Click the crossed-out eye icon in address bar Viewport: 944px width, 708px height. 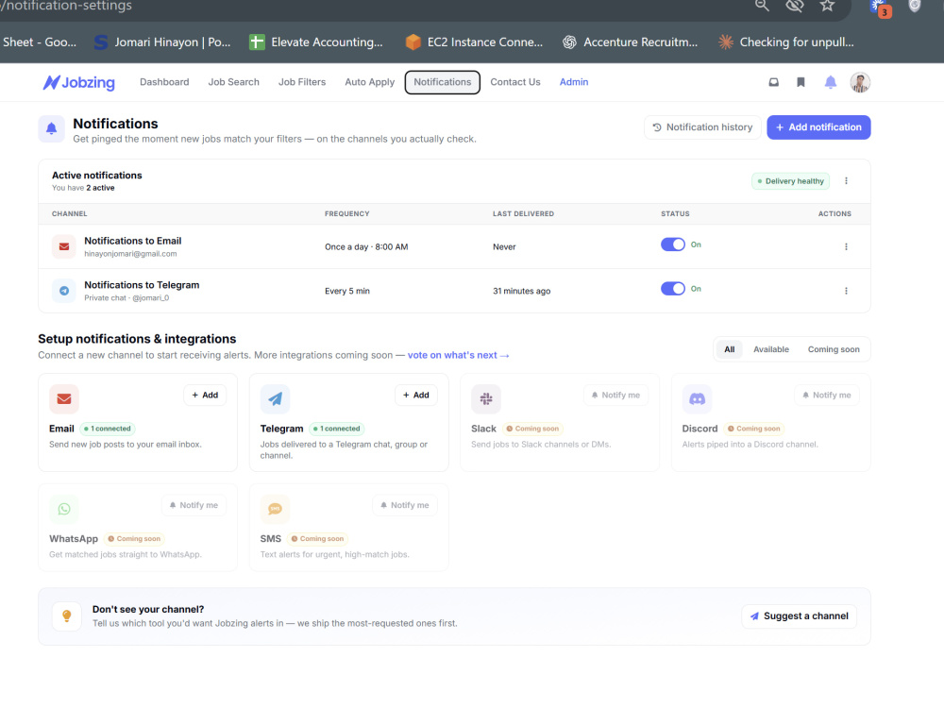pyautogui.click(x=795, y=6)
